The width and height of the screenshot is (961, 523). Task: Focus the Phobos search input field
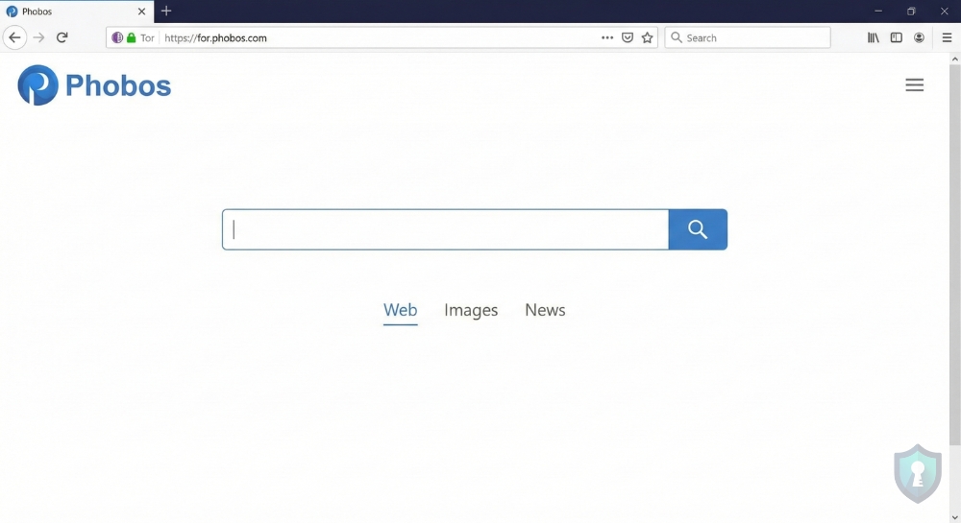[x=446, y=229]
